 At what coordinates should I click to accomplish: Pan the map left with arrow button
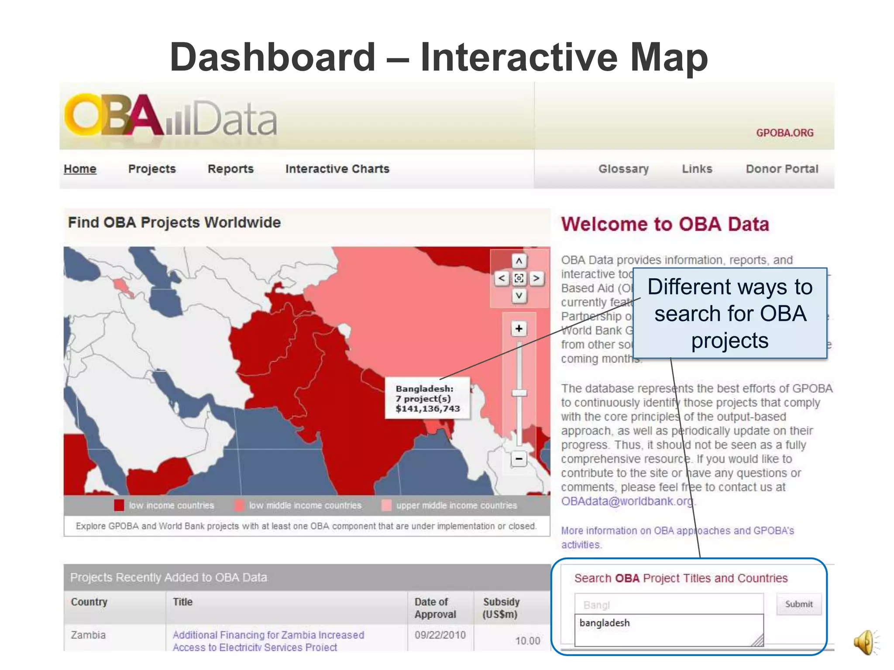click(x=502, y=278)
